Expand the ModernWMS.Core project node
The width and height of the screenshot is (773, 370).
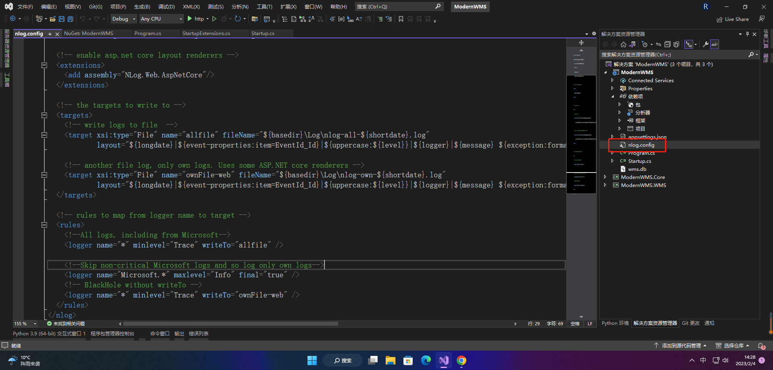[605, 177]
